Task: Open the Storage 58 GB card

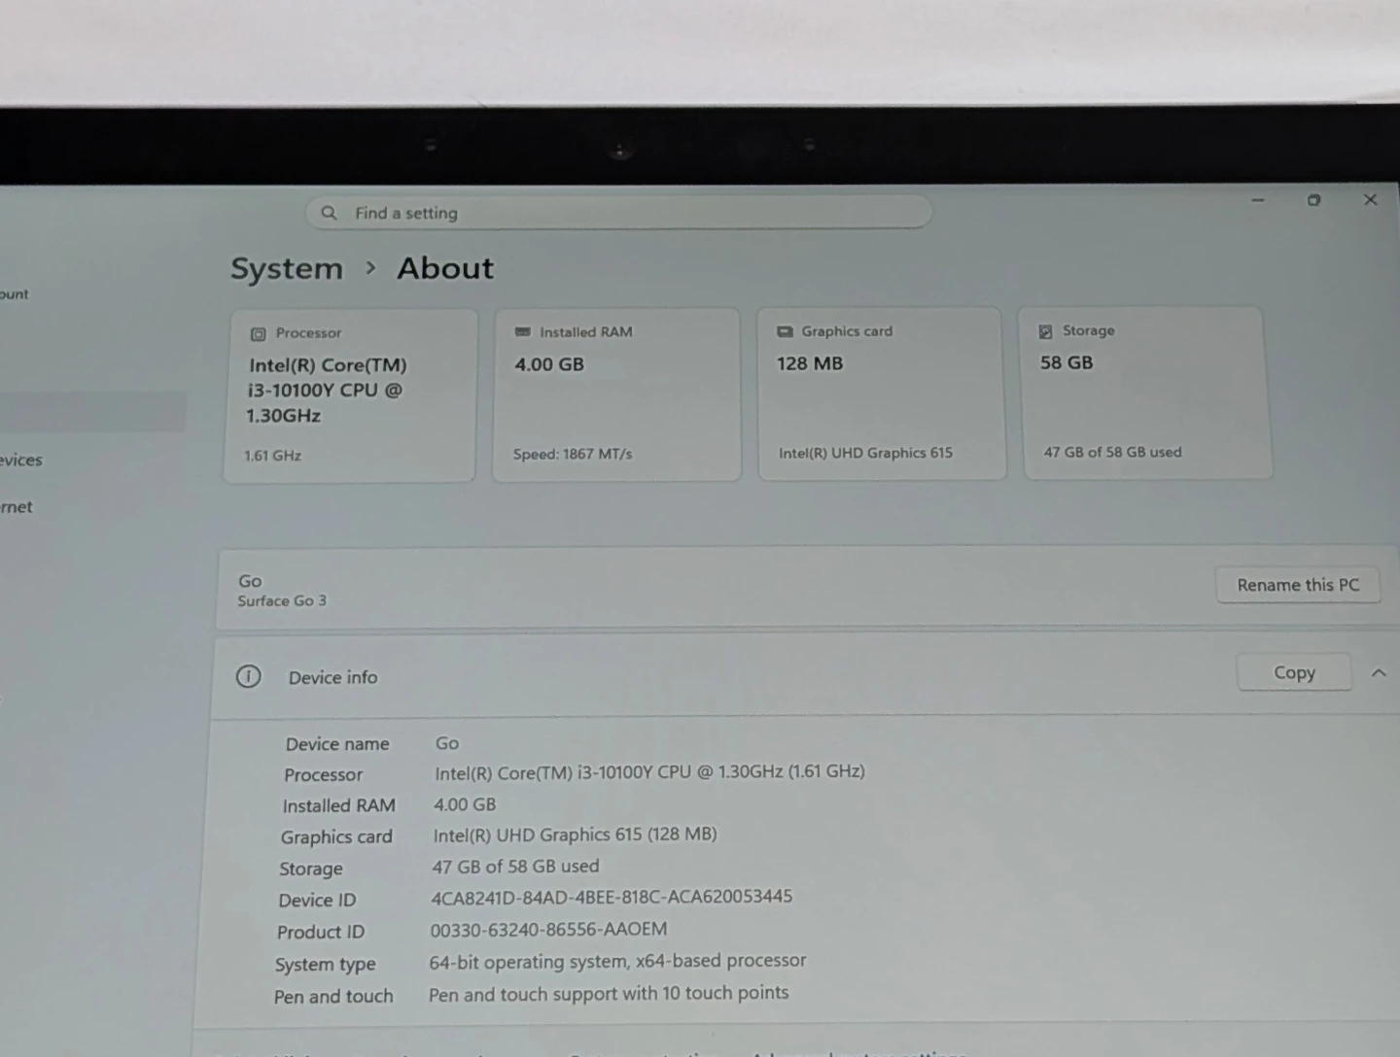Action: click(1145, 392)
